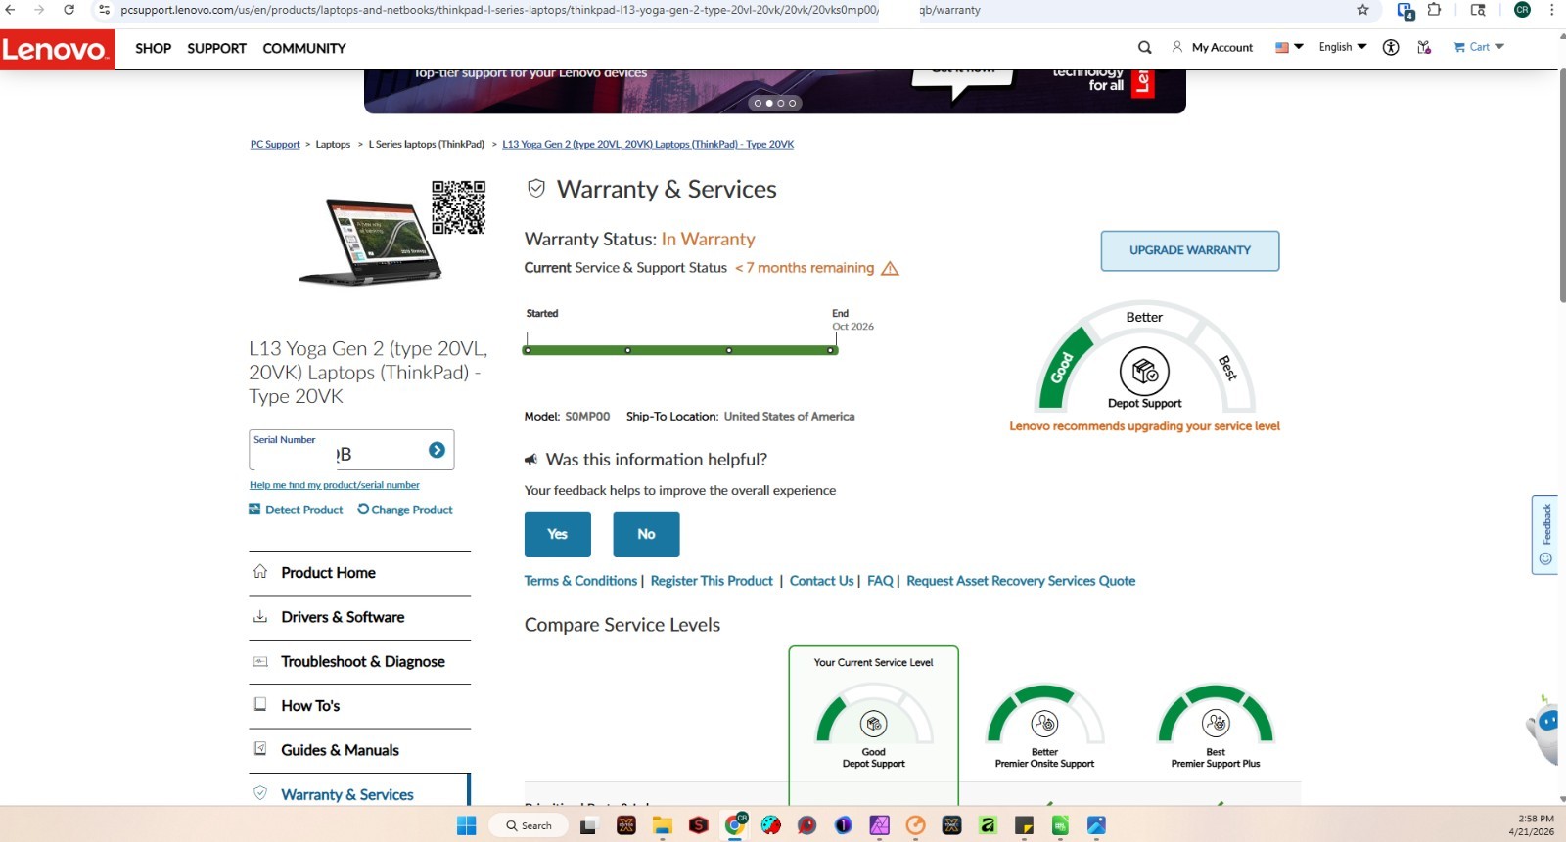Expand the Cart dropdown arrow
Screen dimensions: 1566x842
coord(1499,47)
